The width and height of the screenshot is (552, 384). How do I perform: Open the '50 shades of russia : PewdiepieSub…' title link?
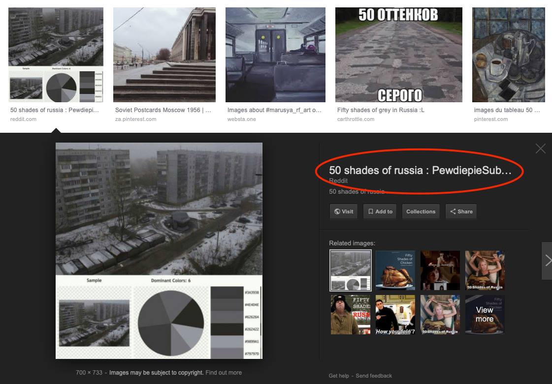tap(420, 170)
